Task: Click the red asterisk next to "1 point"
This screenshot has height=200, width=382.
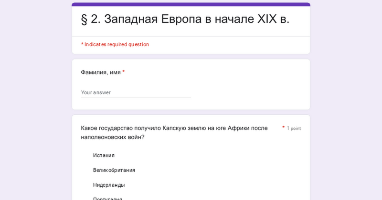Action: [283, 127]
